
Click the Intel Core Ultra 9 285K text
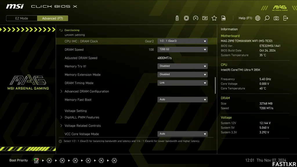[240, 70]
